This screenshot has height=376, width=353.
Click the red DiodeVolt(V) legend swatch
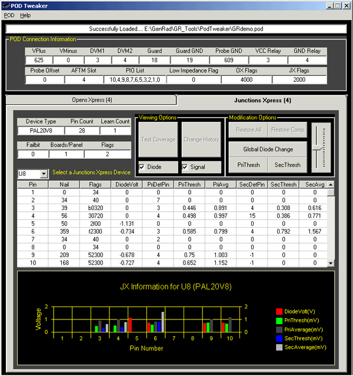point(279,311)
